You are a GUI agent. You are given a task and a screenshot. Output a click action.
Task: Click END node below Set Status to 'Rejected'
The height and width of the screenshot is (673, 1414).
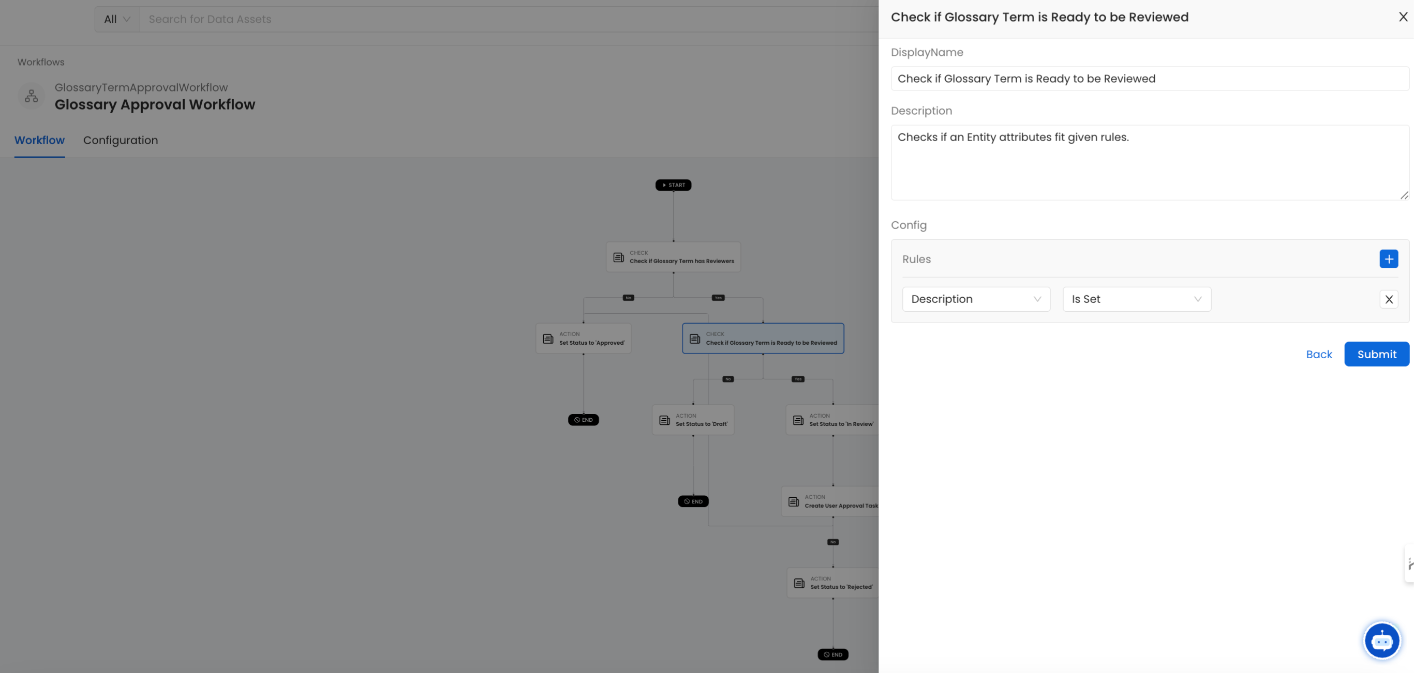pyautogui.click(x=832, y=654)
